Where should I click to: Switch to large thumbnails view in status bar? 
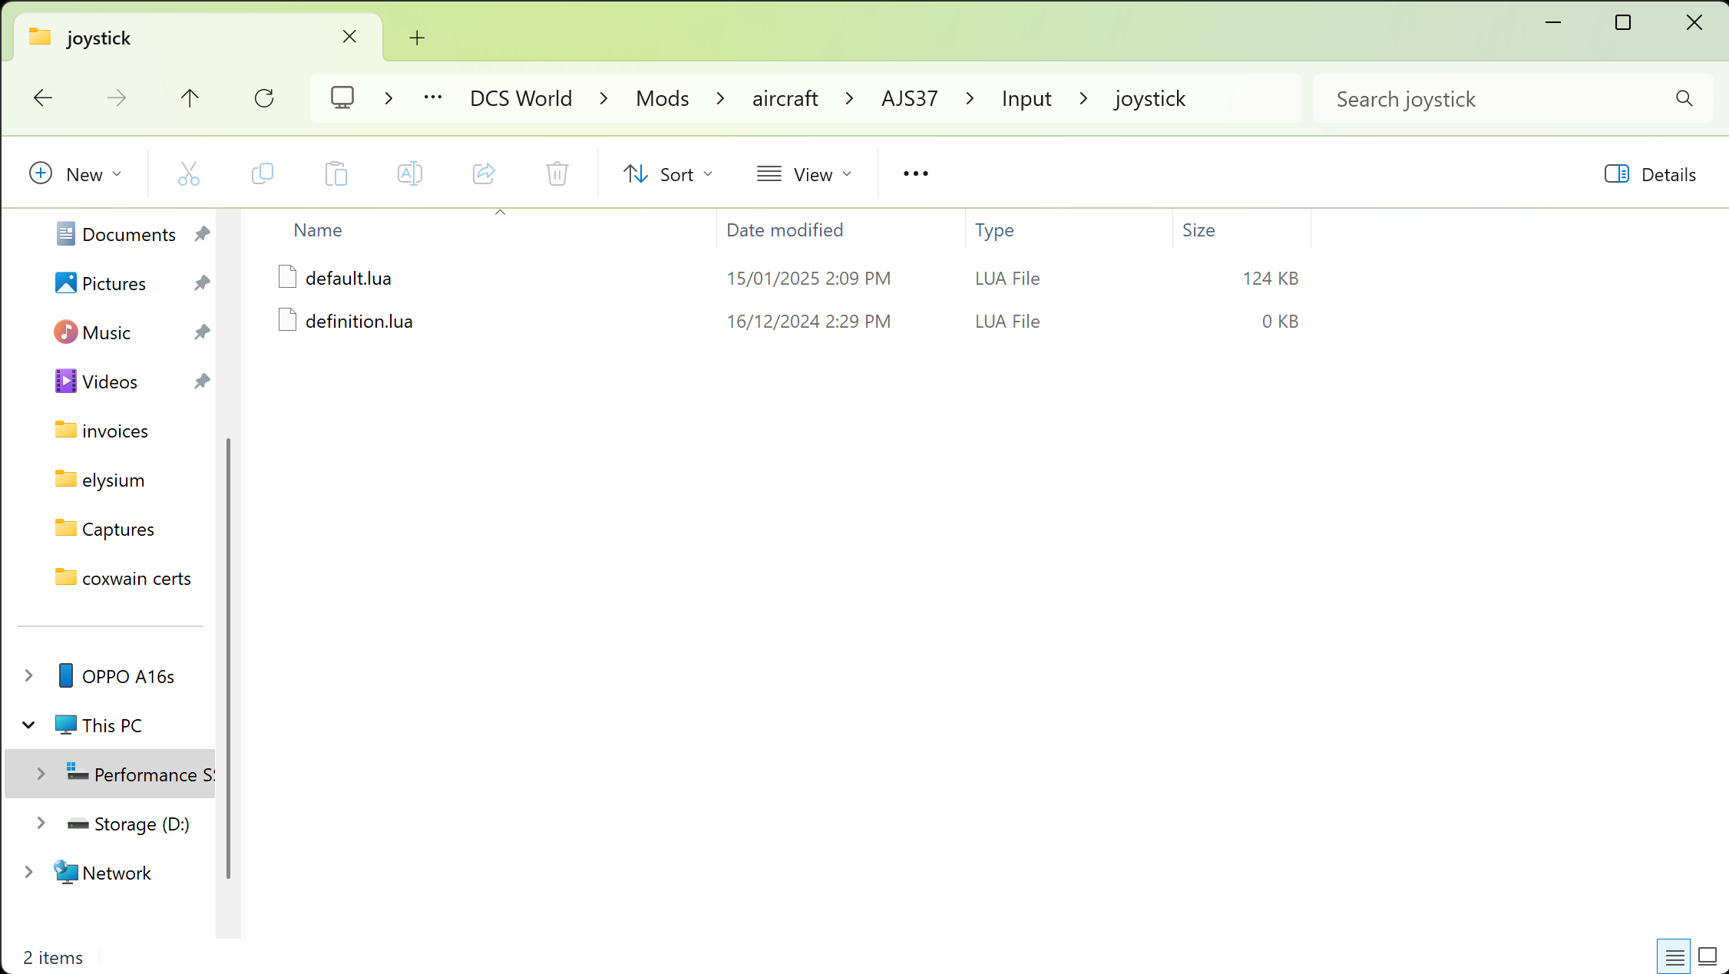point(1708,956)
